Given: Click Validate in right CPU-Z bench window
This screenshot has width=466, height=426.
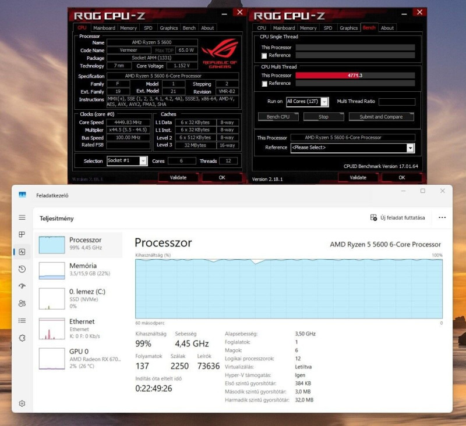Looking at the screenshot, I should pos(358,177).
